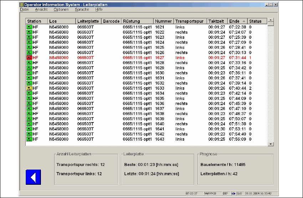Image resolution: width=303 pixels, height=198 pixels.
Task: Open the Optionen menu
Action: pos(61,10)
